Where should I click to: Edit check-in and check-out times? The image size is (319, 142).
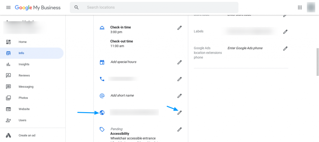pos(179,28)
